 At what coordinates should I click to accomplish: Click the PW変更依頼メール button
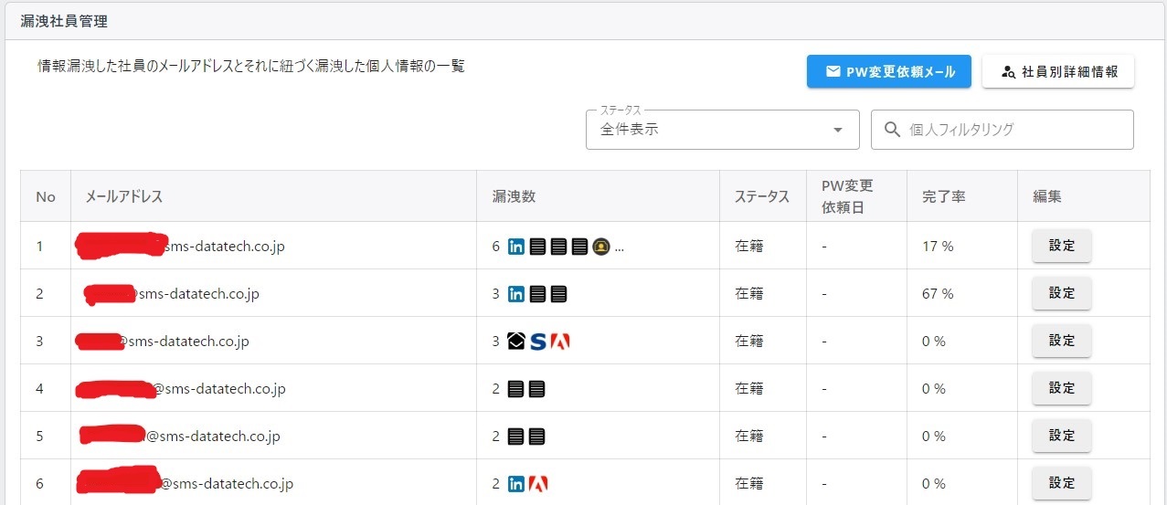click(889, 71)
